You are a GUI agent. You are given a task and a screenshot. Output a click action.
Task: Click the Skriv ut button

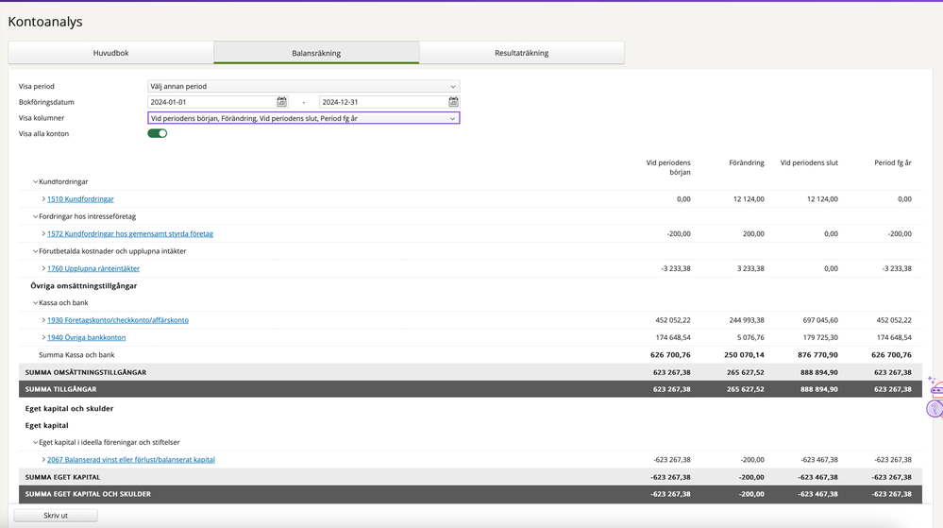[x=56, y=516]
